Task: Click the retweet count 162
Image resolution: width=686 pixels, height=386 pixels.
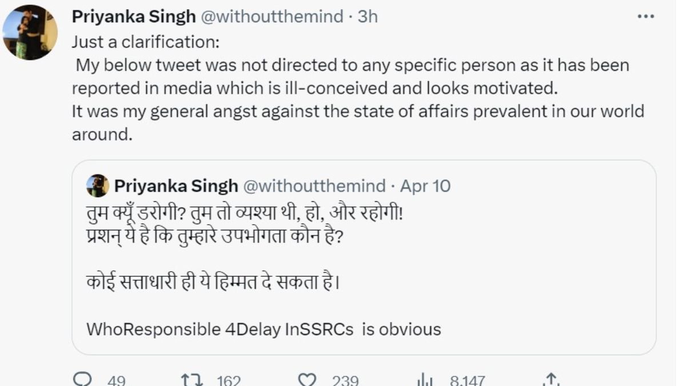Action: (x=228, y=380)
